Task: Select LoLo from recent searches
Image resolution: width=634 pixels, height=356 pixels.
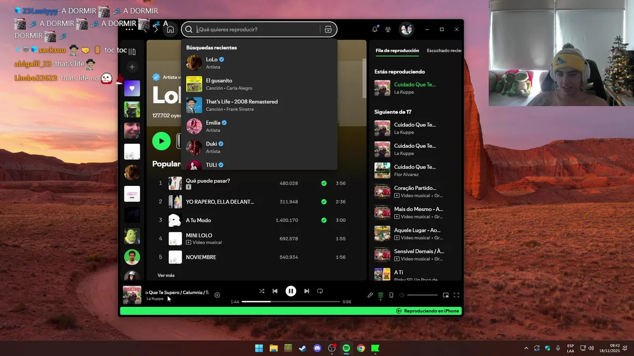Action: coord(259,63)
